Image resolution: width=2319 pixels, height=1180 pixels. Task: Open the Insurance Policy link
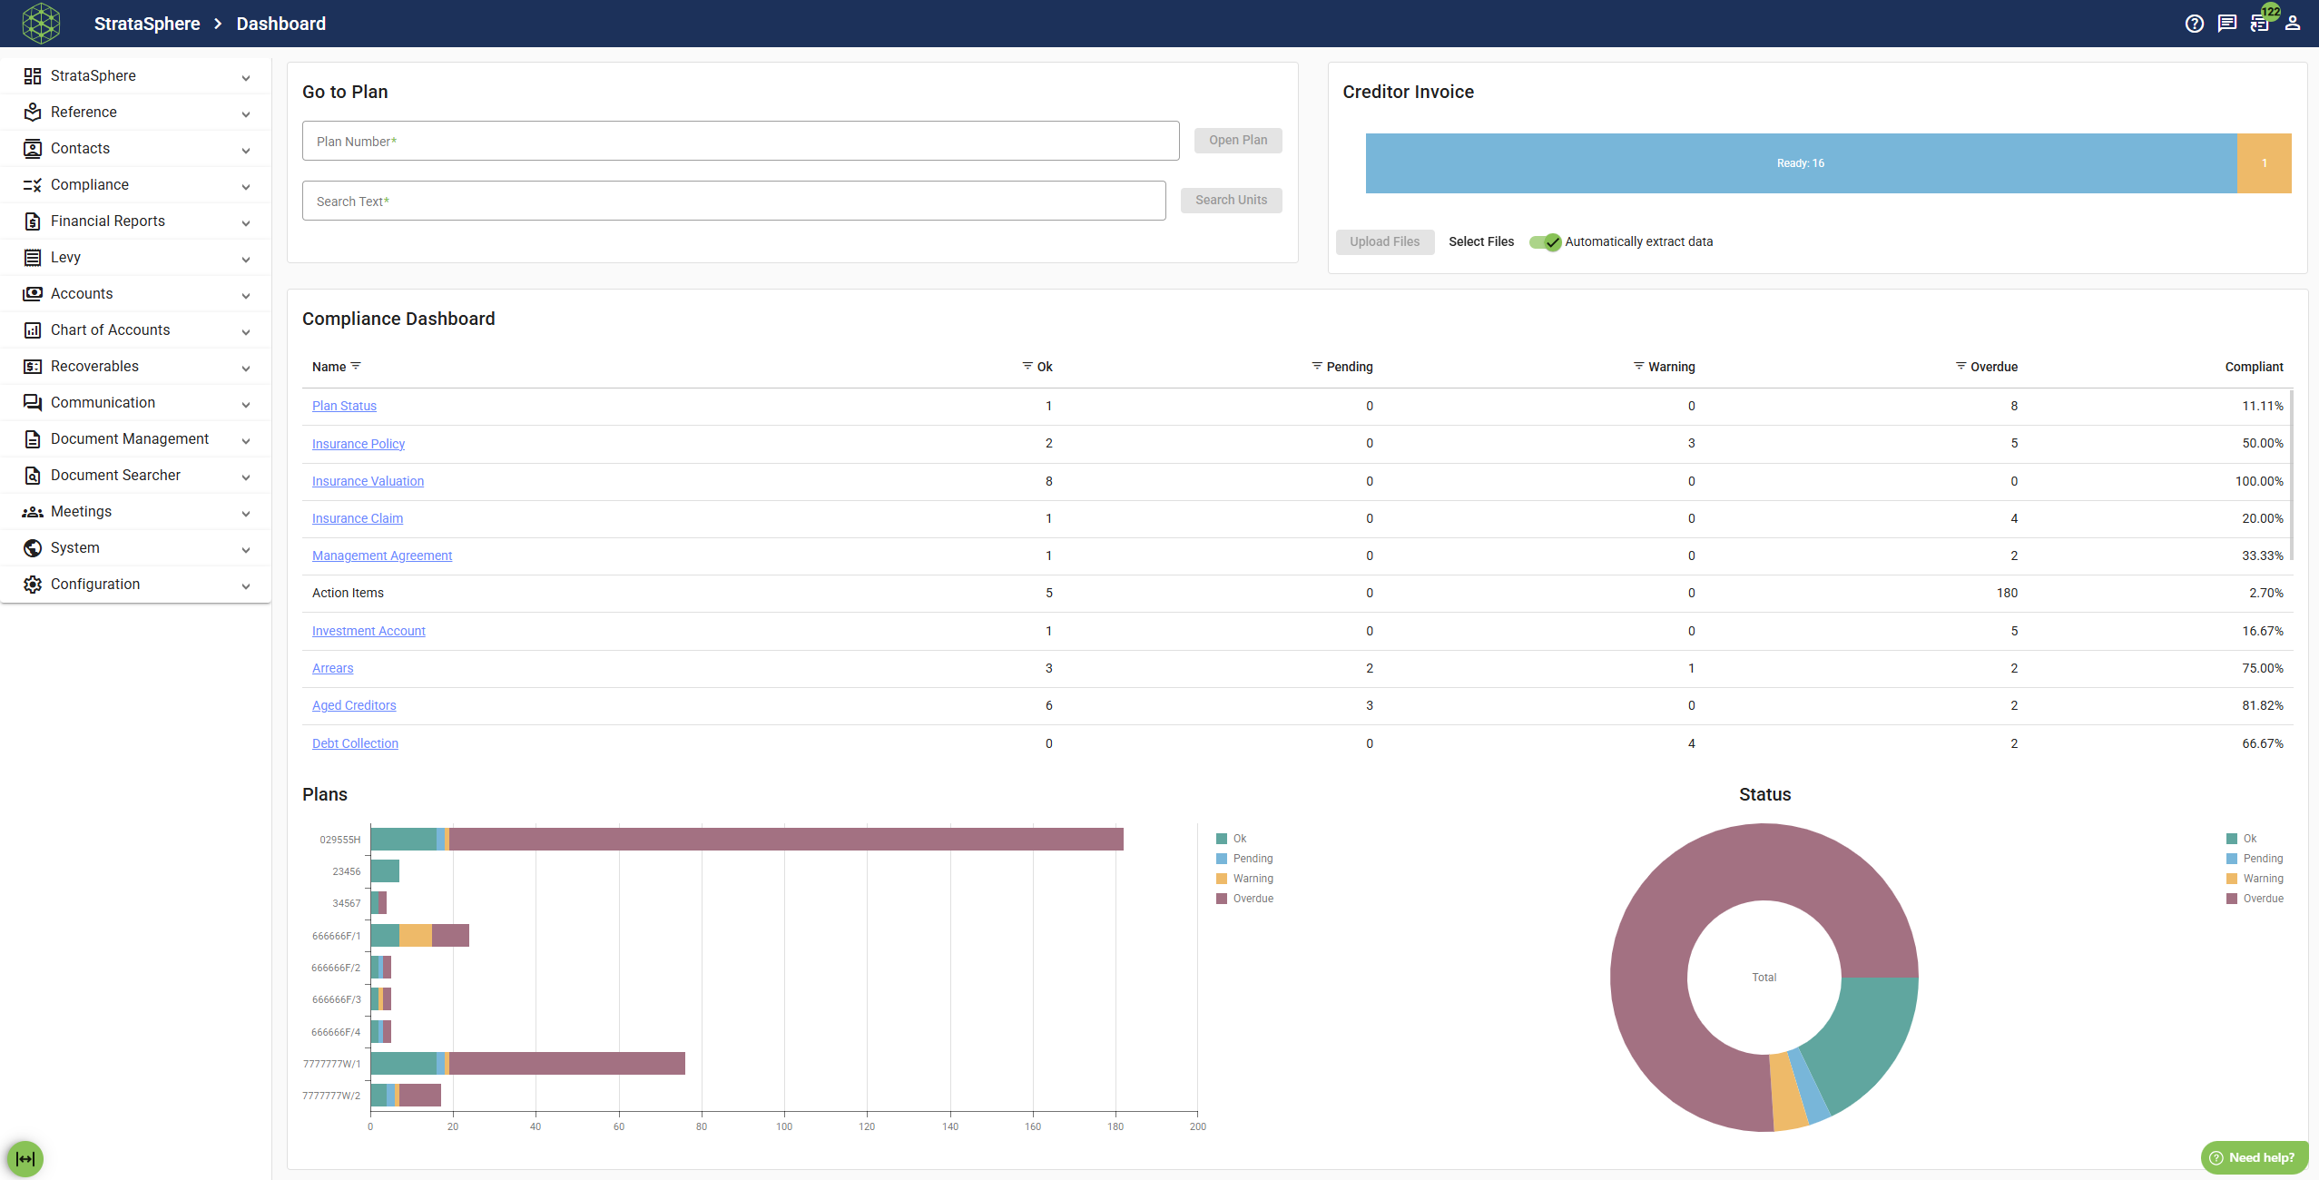point(359,444)
